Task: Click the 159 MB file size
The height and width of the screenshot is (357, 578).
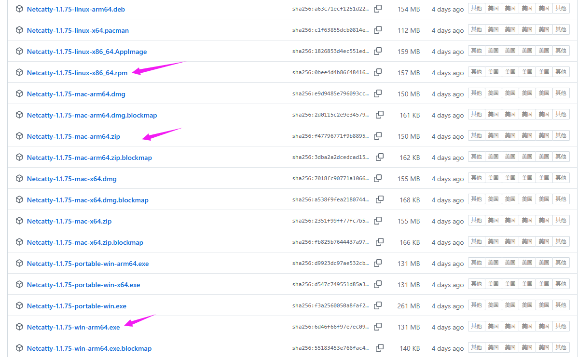Action: click(x=409, y=52)
